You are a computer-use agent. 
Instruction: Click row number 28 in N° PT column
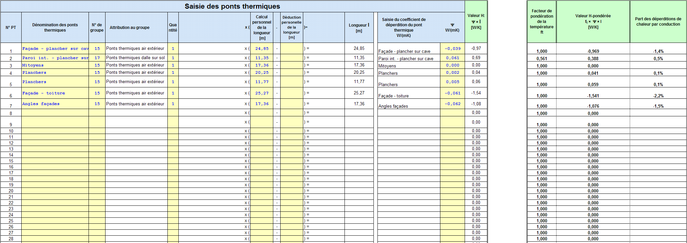tap(11, 239)
